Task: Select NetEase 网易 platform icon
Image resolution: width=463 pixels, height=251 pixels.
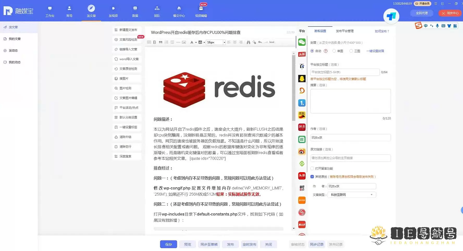Action: point(302,127)
